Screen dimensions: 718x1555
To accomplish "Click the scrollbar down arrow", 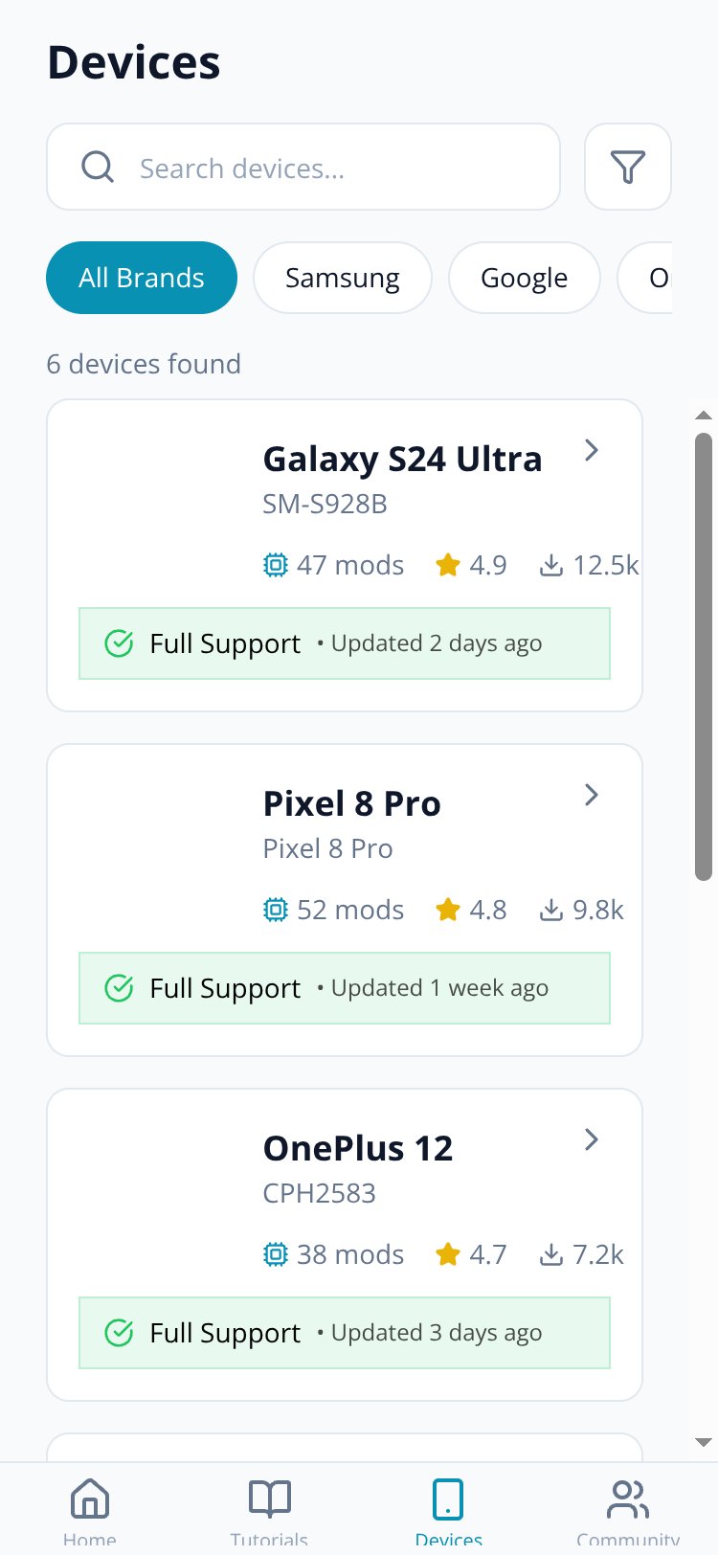I will pos(704,1442).
